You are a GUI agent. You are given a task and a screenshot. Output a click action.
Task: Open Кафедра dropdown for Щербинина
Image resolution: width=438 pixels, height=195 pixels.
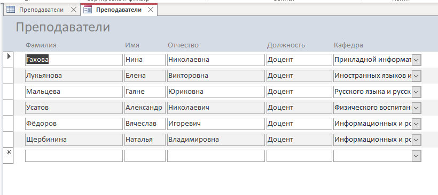pos(416,140)
